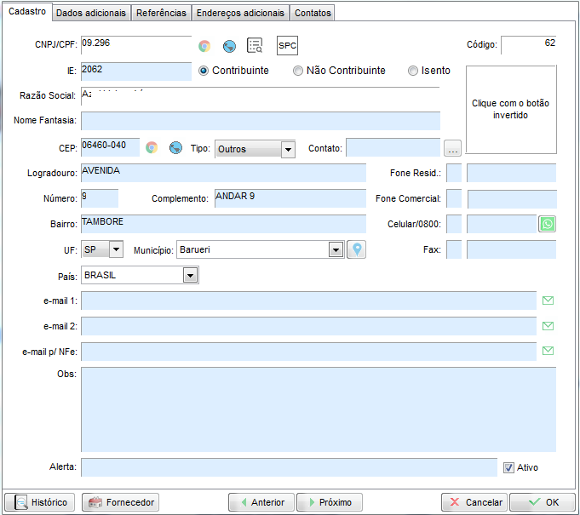Click the Complemento field with ANDAR 9
Viewport: 580px width, 515px height.
tap(290, 198)
